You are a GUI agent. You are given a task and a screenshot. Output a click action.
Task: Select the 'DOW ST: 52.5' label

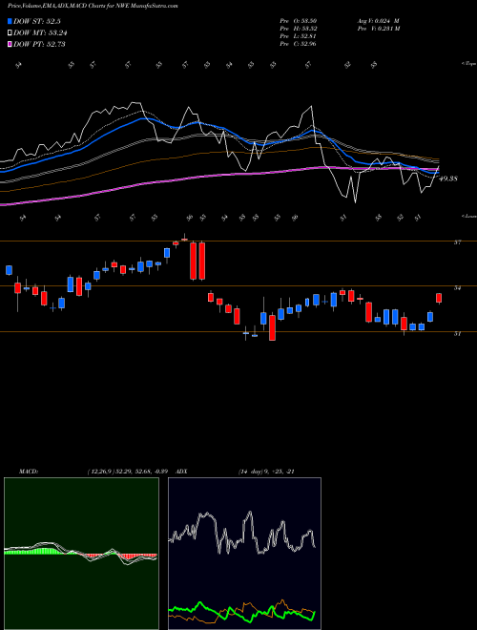pyautogui.click(x=37, y=21)
